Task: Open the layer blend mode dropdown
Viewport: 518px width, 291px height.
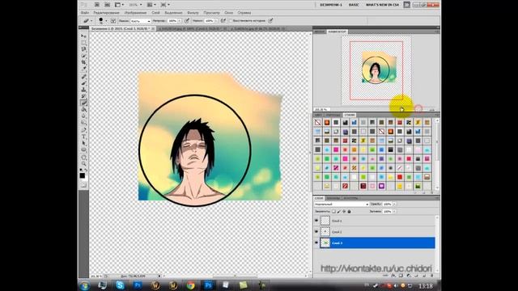Action: pos(342,205)
